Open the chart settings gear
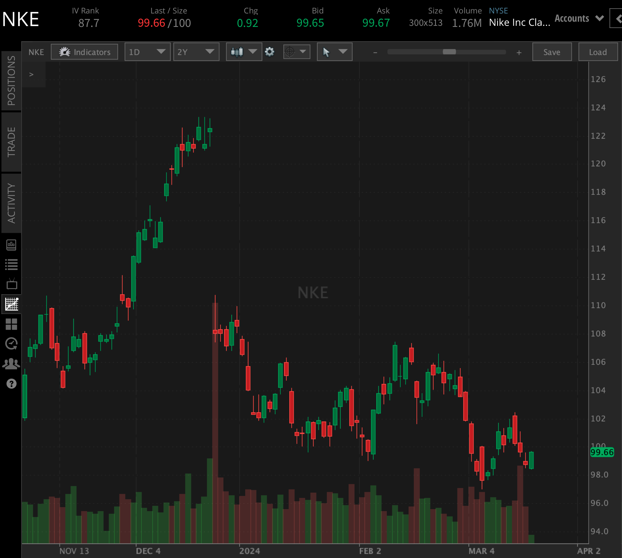 pos(269,52)
